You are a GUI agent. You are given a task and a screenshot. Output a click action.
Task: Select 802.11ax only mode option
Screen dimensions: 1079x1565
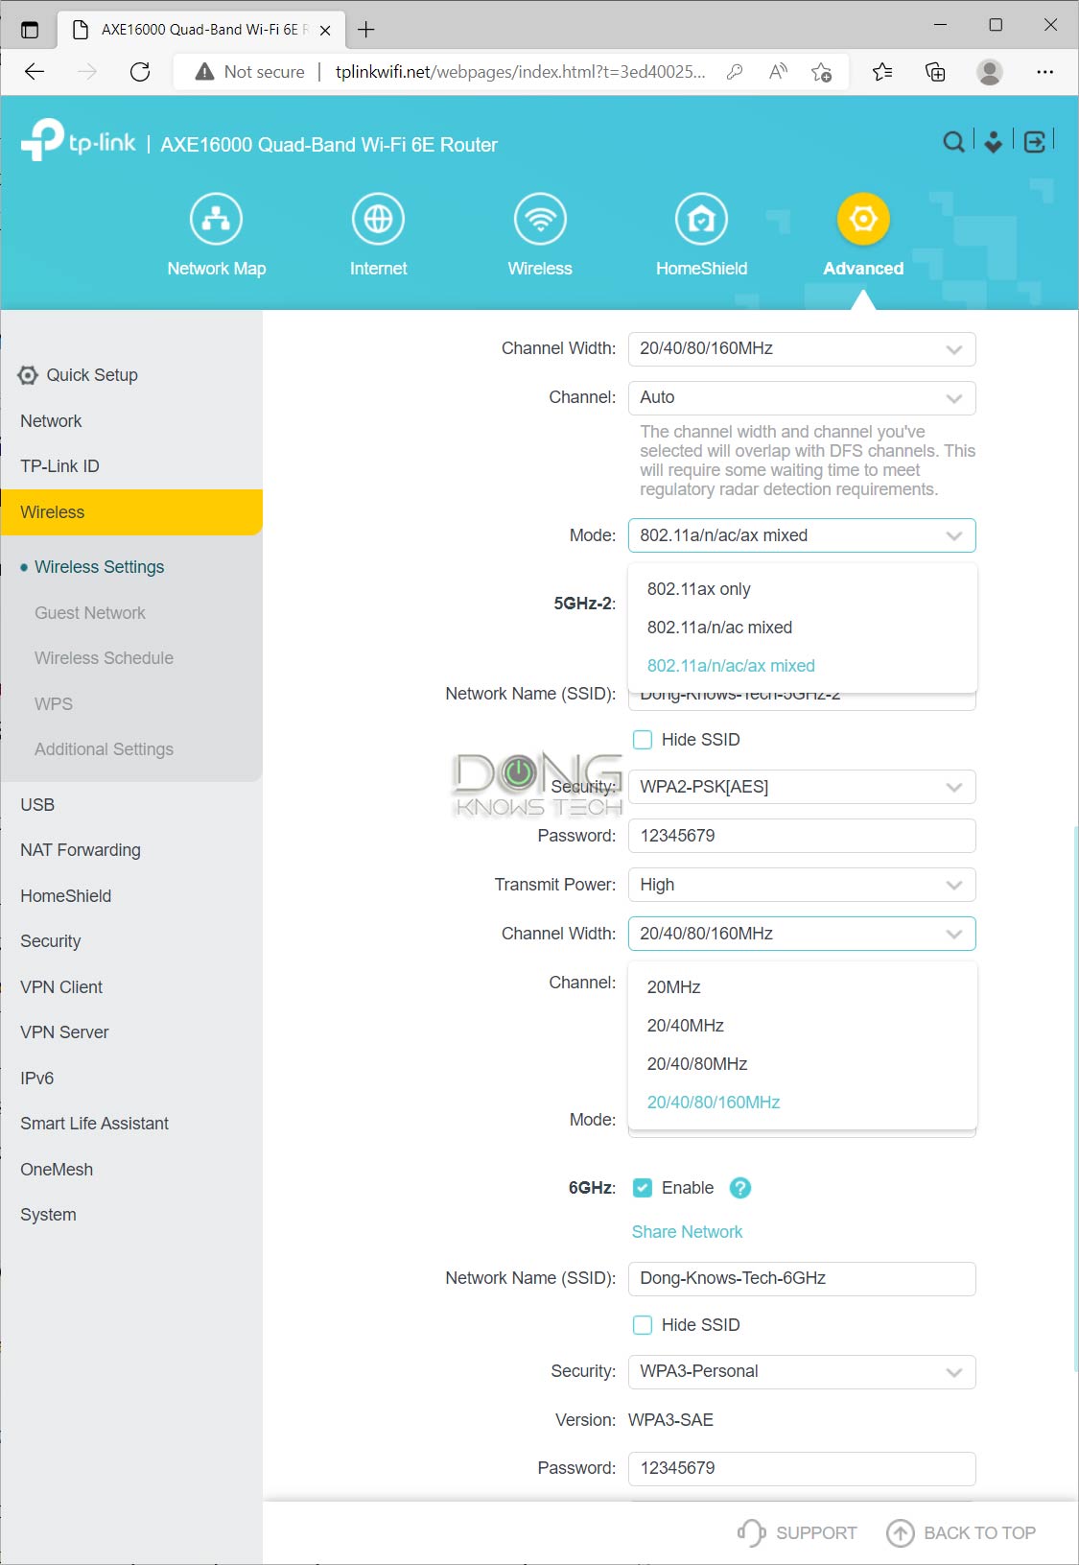point(802,589)
